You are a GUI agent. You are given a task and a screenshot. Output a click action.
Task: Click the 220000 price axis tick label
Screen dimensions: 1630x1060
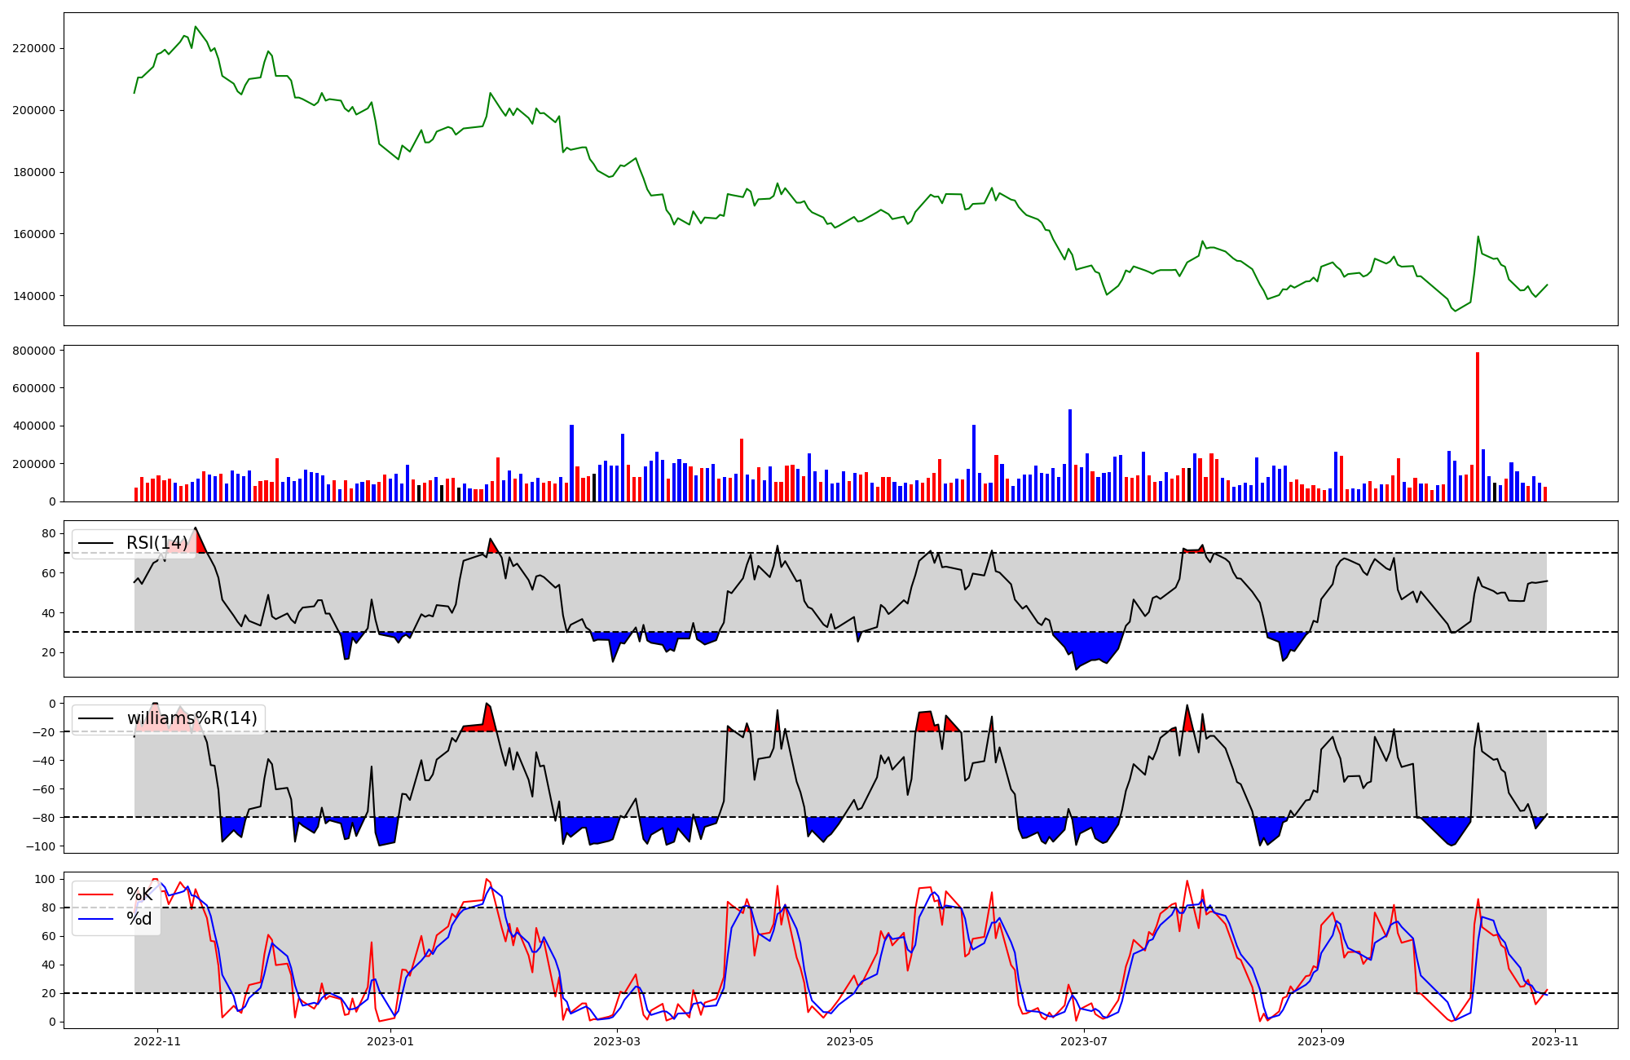point(33,48)
